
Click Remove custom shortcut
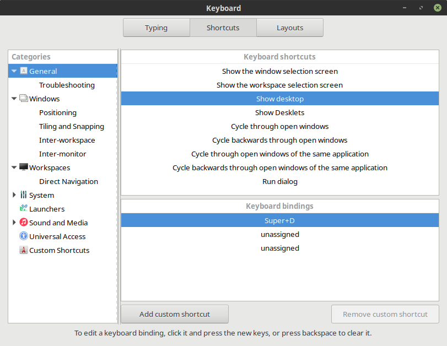point(385,314)
